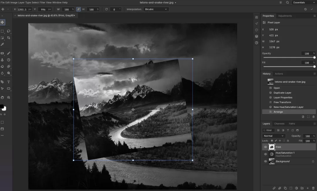Image resolution: width=317 pixels, height=191 pixels.
Task: Click the foreground black color swatch
Action: tap(2, 106)
